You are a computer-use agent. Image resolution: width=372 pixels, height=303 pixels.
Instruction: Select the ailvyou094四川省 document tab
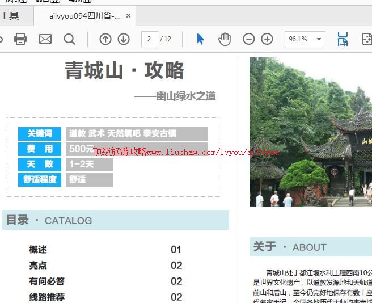[84, 16]
